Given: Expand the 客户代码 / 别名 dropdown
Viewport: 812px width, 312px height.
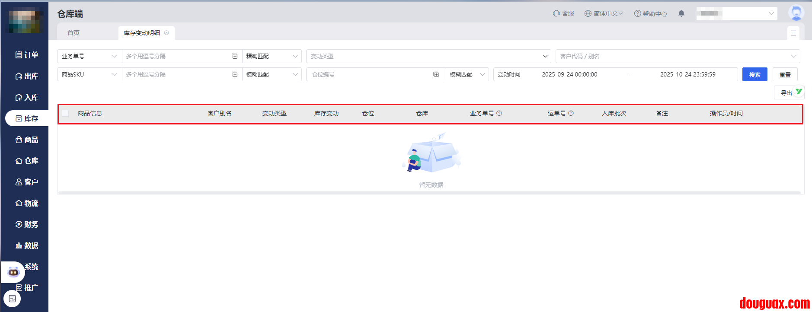Looking at the screenshot, I should [x=677, y=56].
